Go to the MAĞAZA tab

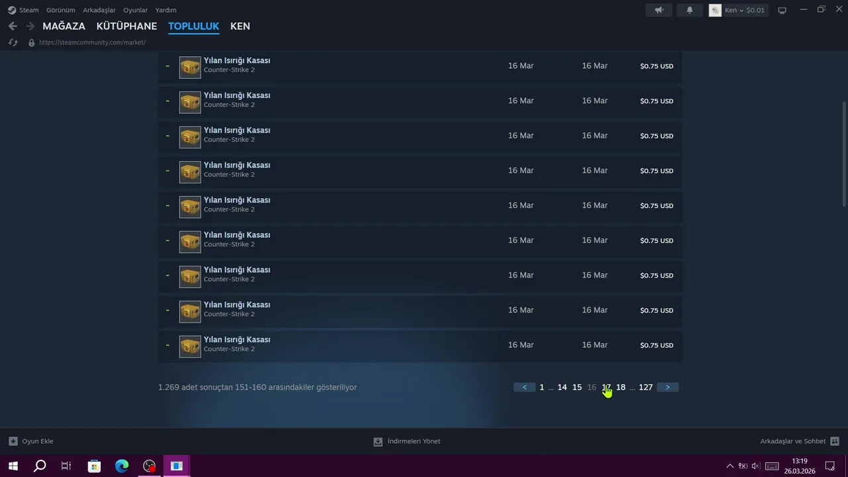[64, 26]
